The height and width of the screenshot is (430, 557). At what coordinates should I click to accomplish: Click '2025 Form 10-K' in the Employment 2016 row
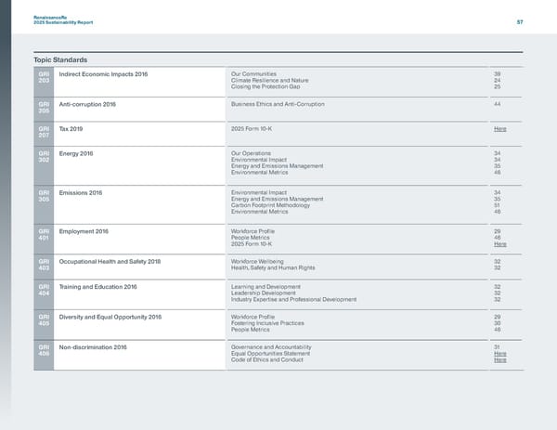click(x=252, y=243)
